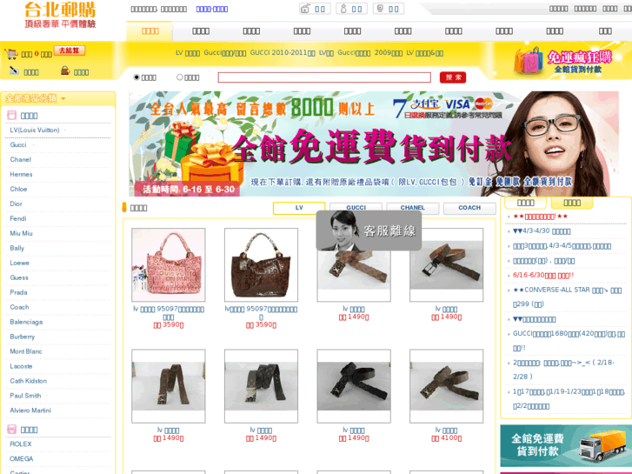Open the Miu Miu sidebar category

(x=22, y=233)
